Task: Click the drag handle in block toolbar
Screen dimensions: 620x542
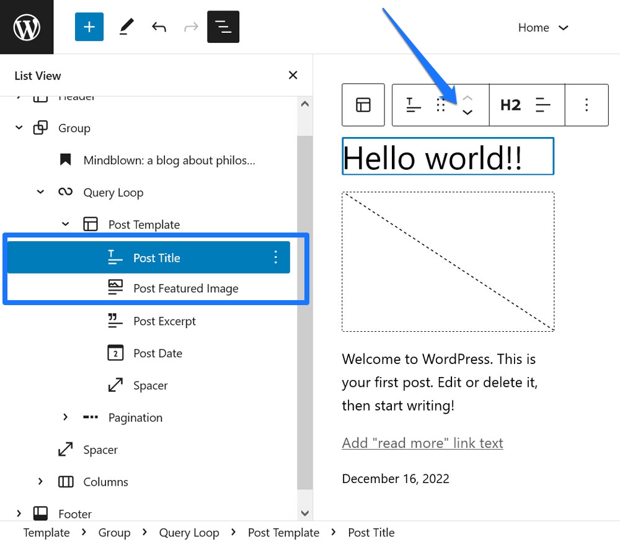Action: point(441,105)
